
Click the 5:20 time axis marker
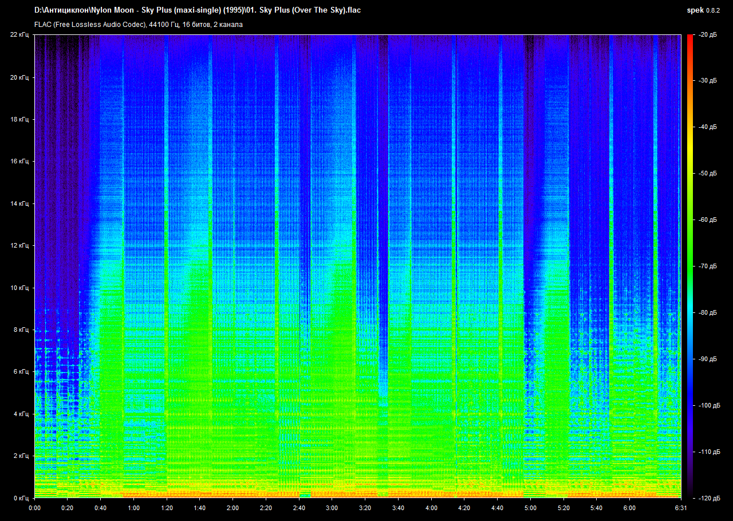[x=563, y=508]
